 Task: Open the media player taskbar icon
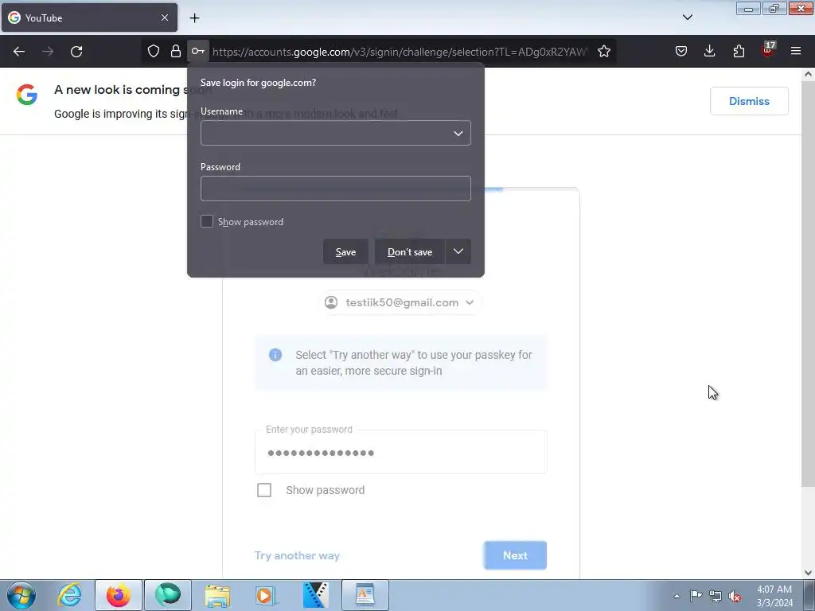pos(266,595)
